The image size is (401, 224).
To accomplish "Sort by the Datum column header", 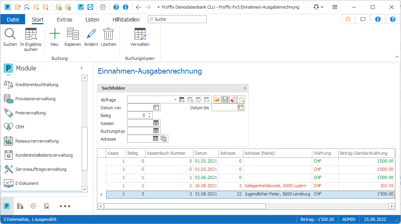I will (206, 153).
